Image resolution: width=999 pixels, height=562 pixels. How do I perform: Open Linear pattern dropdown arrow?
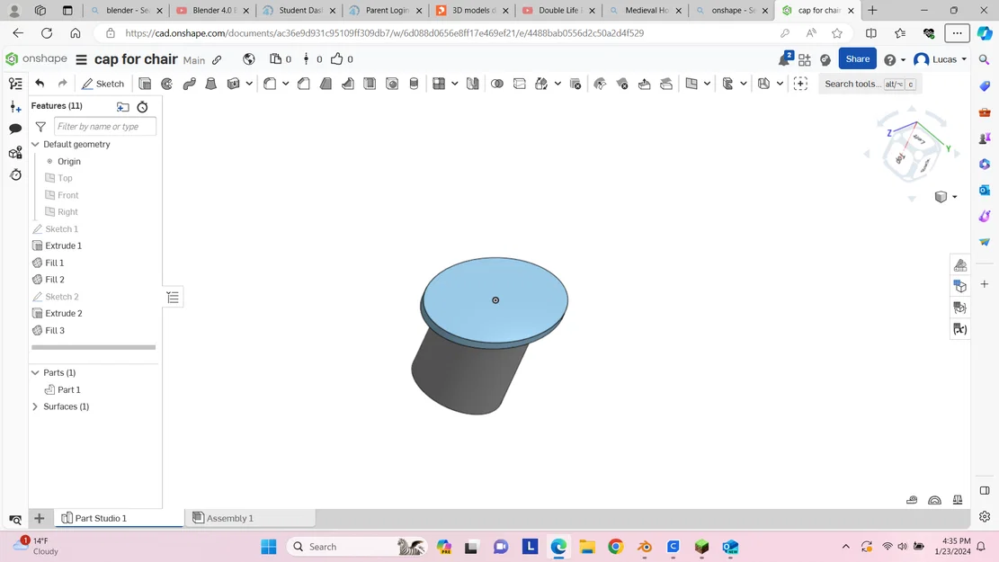click(455, 84)
